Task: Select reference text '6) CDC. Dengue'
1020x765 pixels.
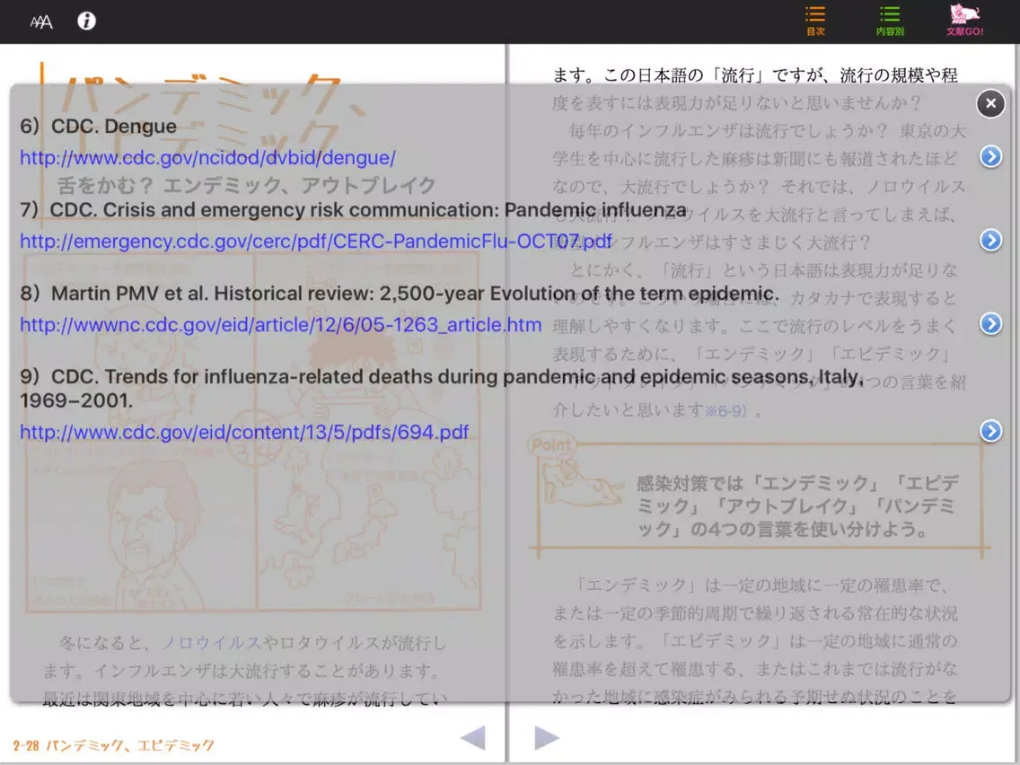Action: tap(98, 127)
